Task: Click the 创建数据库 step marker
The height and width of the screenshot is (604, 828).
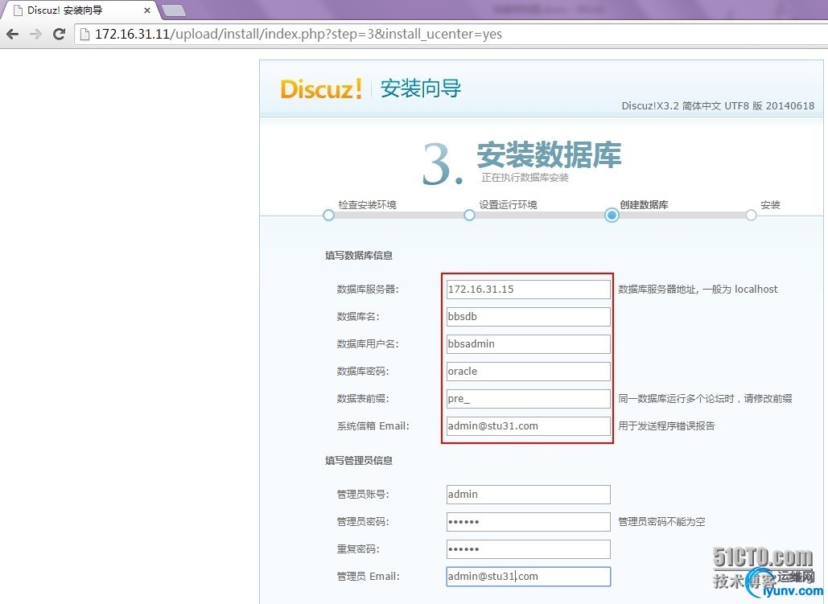Action: 612,216
